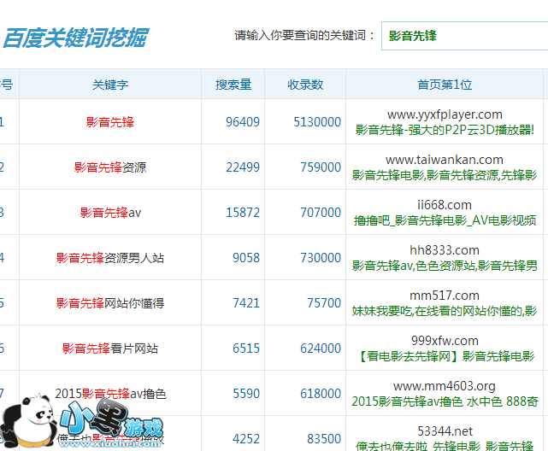
Task: Click title starting 撸撸吧_影音先锋电影
Action: point(445,220)
